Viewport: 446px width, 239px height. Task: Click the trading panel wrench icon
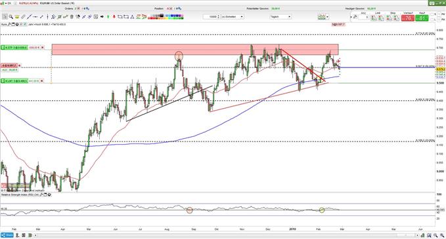(355, 17)
